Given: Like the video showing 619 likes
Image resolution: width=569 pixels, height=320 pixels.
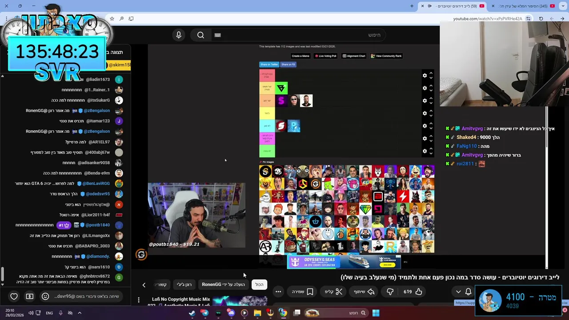Looking at the screenshot, I should pyautogui.click(x=413, y=292).
